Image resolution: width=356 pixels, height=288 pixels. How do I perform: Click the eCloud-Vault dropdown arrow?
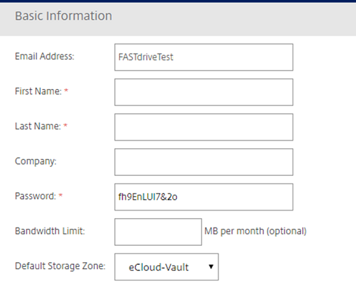click(x=211, y=267)
